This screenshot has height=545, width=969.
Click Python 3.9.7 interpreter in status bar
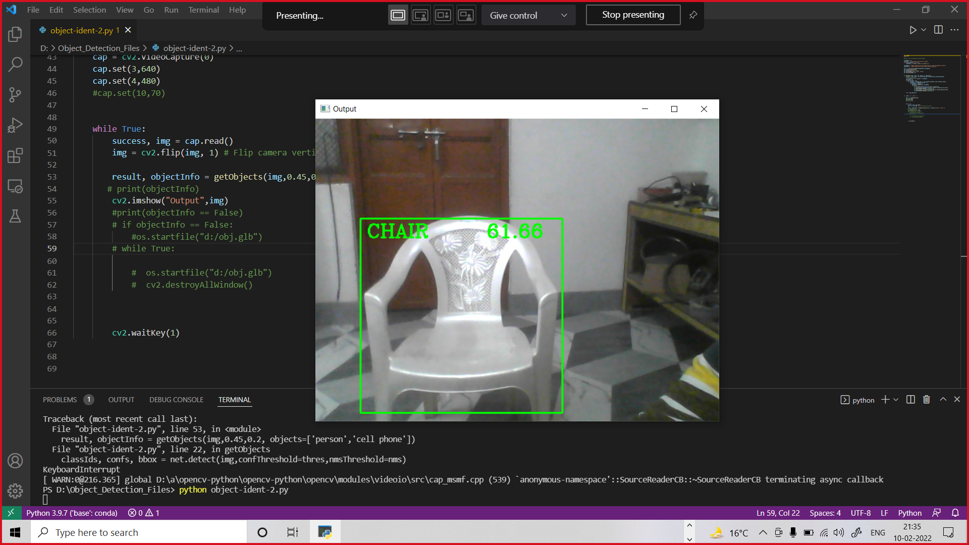click(72, 513)
